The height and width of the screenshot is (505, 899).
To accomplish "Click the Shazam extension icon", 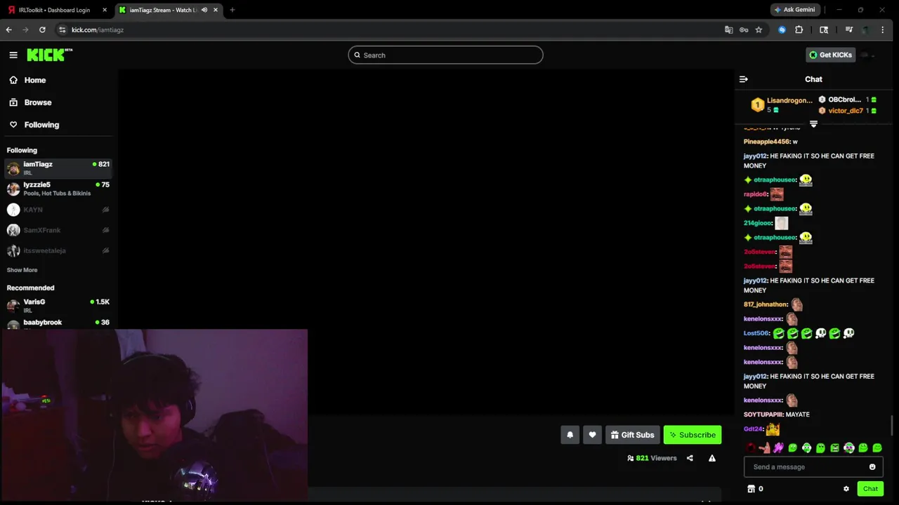I will point(782,29).
